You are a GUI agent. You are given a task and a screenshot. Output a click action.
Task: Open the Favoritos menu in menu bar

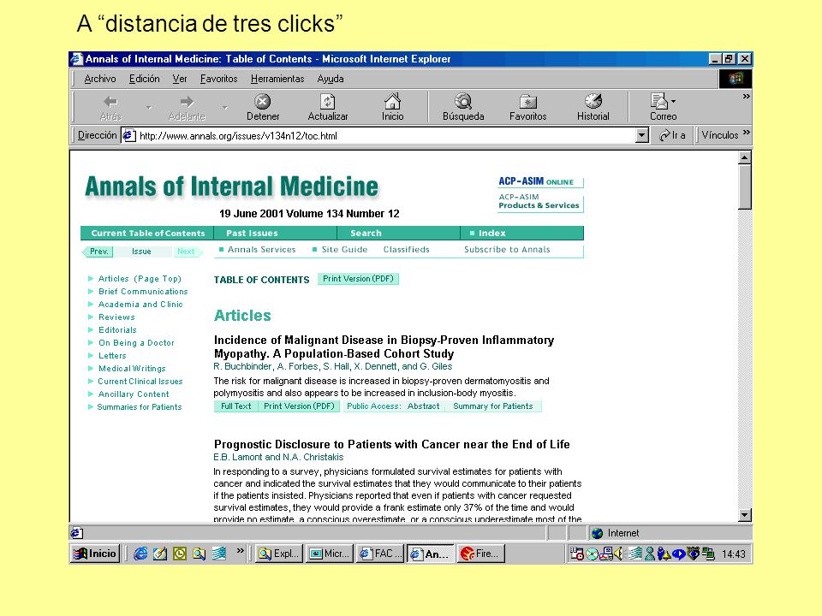tap(218, 79)
